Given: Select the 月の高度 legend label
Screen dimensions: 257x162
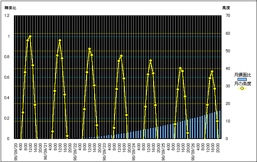Looking at the screenshot, I should [242, 84].
